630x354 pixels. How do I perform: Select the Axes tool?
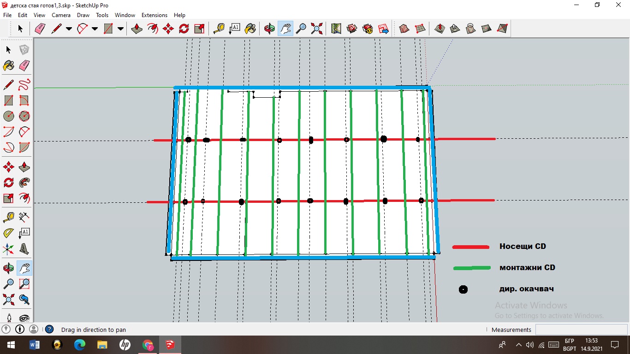coord(8,249)
